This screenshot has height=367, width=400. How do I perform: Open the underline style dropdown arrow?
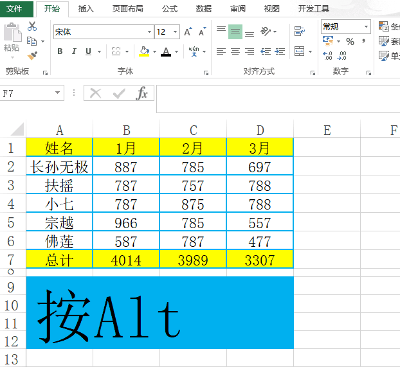click(x=99, y=52)
